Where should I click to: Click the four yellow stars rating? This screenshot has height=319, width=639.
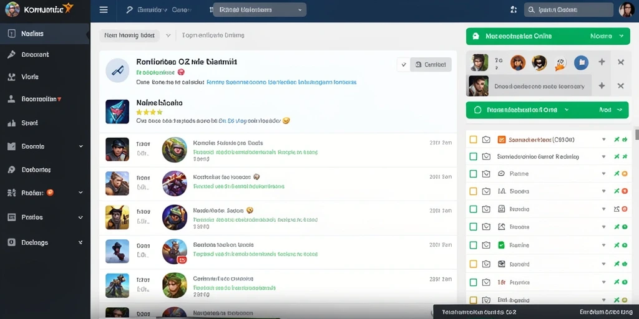click(149, 112)
